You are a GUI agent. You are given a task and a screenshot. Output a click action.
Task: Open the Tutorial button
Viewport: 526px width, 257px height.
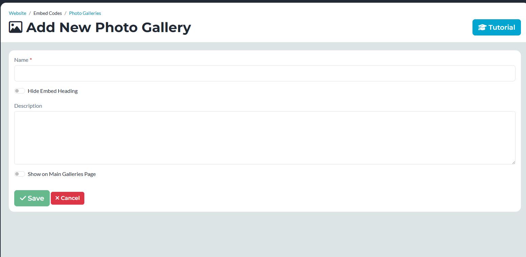pyautogui.click(x=497, y=27)
